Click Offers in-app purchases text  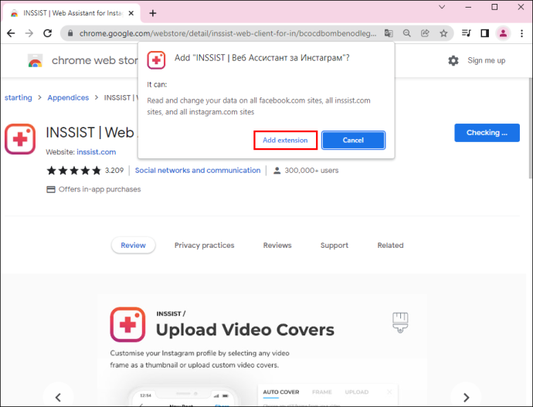click(100, 189)
